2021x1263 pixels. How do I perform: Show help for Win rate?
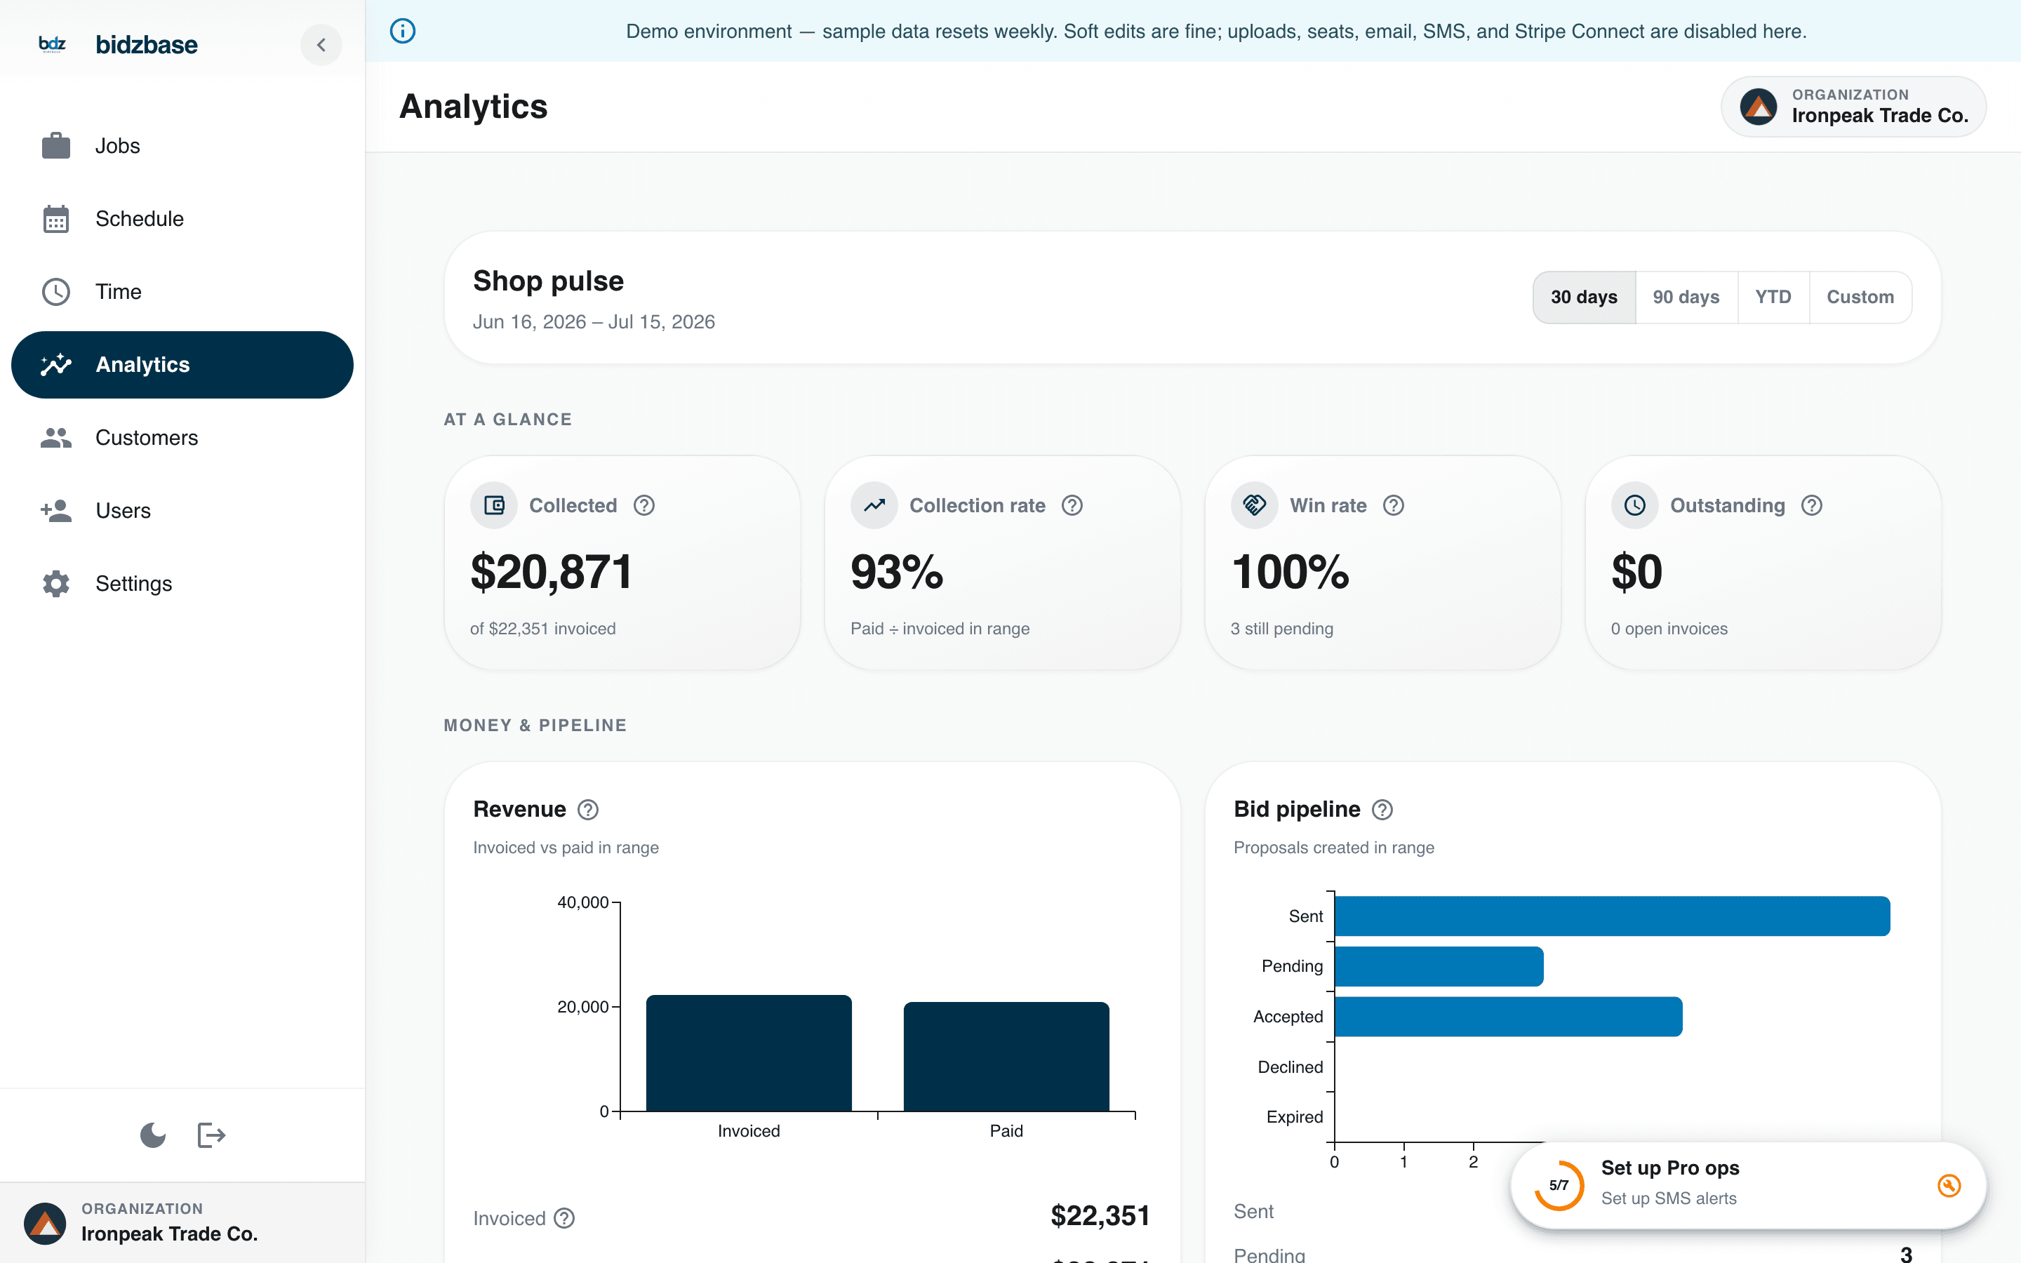[x=1394, y=505]
